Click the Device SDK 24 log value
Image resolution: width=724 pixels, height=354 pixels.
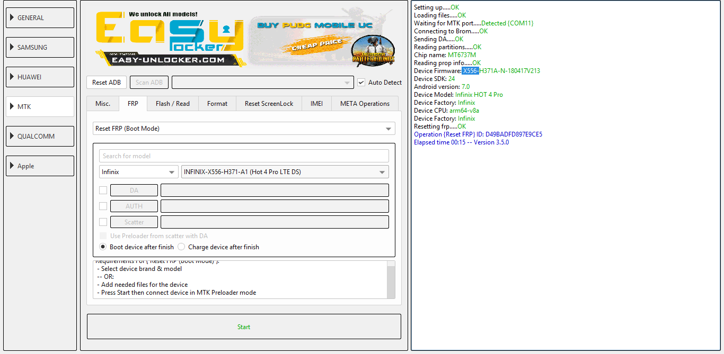[x=452, y=79]
